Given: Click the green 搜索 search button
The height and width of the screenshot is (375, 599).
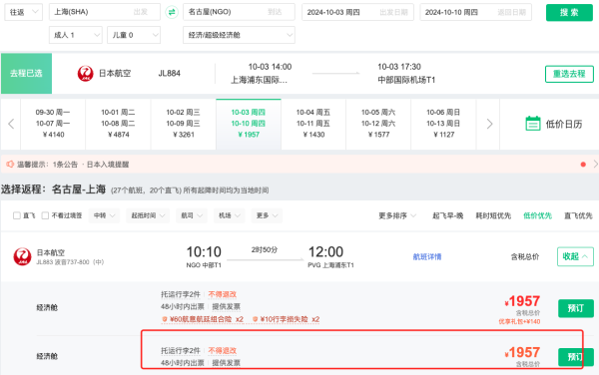Looking at the screenshot, I should click(569, 12).
